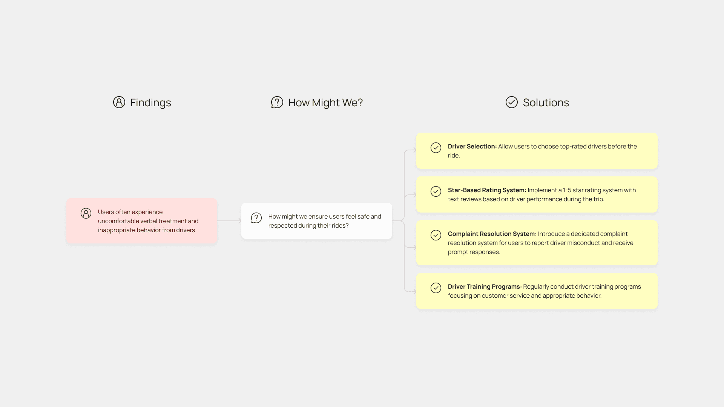The width and height of the screenshot is (724, 407).
Task: Click the Driver Selection bold label
Action: (472, 146)
